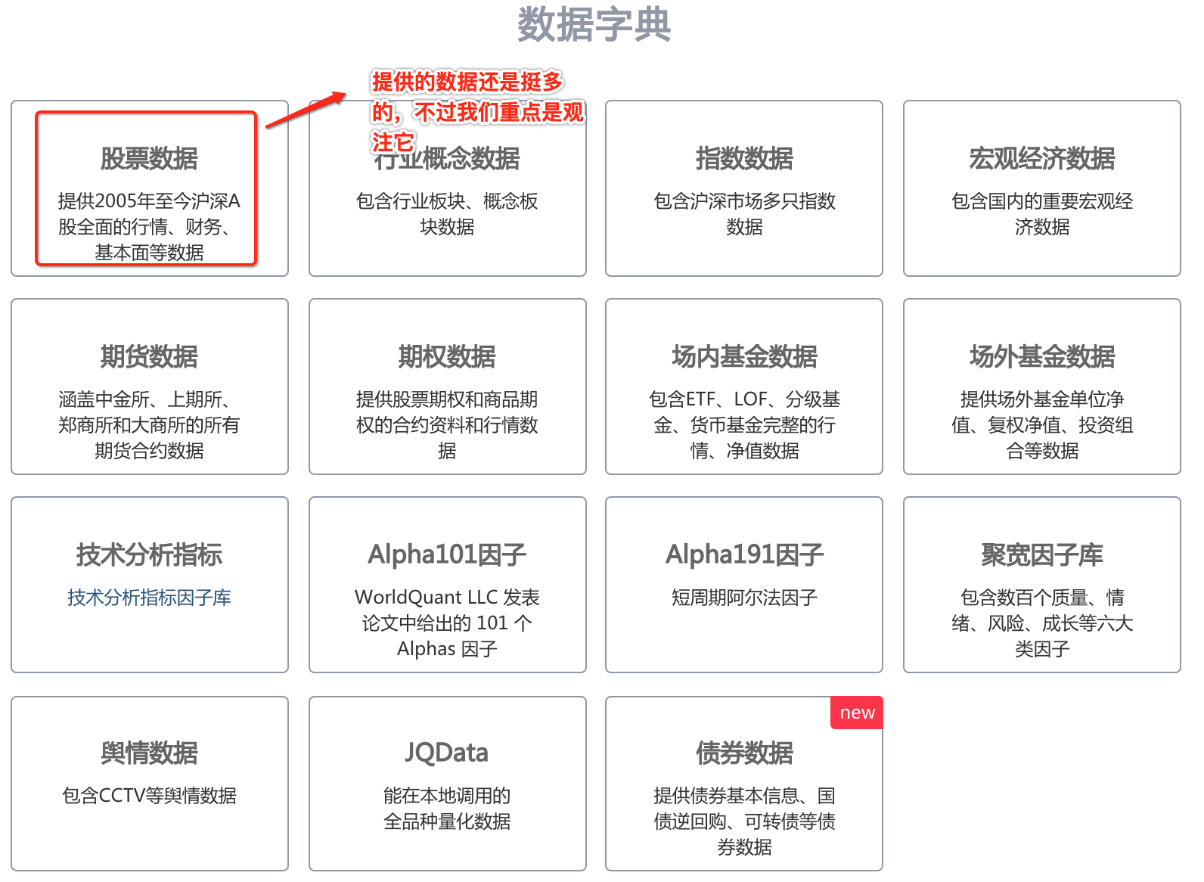Image resolution: width=1204 pixels, height=882 pixels.
Task: Select the 指数数据 card
Action: click(x=744, y=188)
